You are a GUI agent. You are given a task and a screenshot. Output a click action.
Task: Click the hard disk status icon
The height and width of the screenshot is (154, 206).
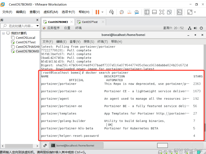click(x=160, y=152)
